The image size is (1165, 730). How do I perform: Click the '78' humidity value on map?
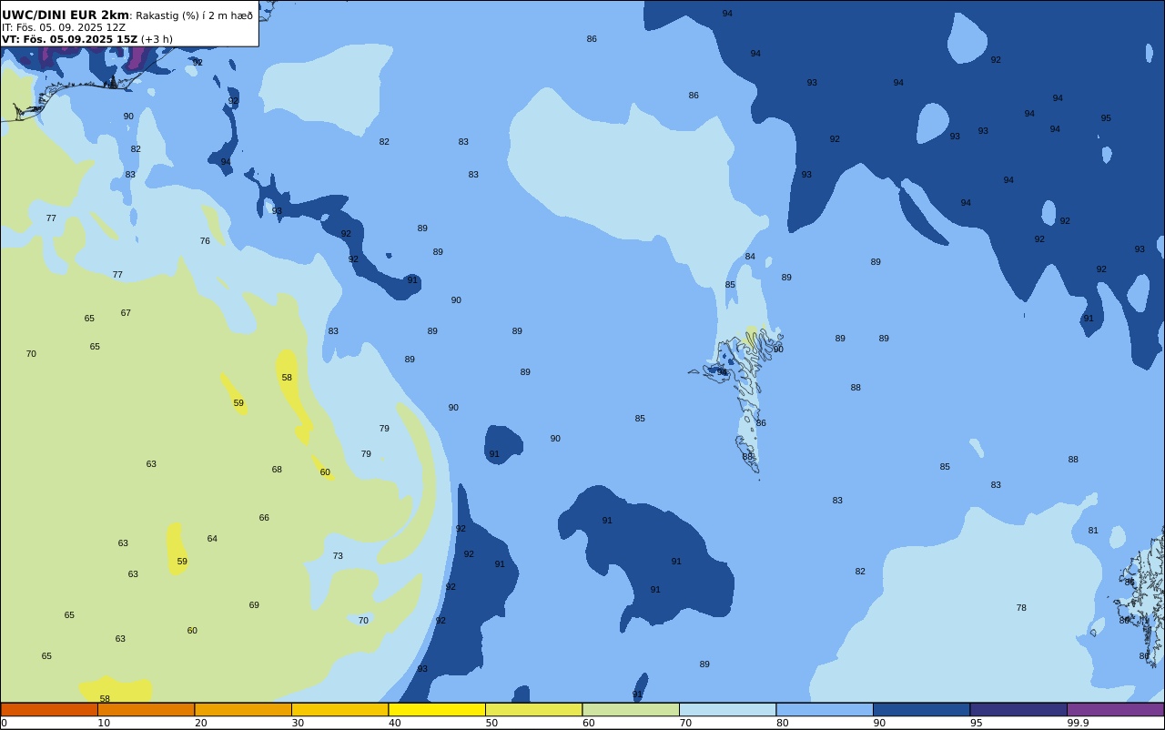coord(1021,608)
